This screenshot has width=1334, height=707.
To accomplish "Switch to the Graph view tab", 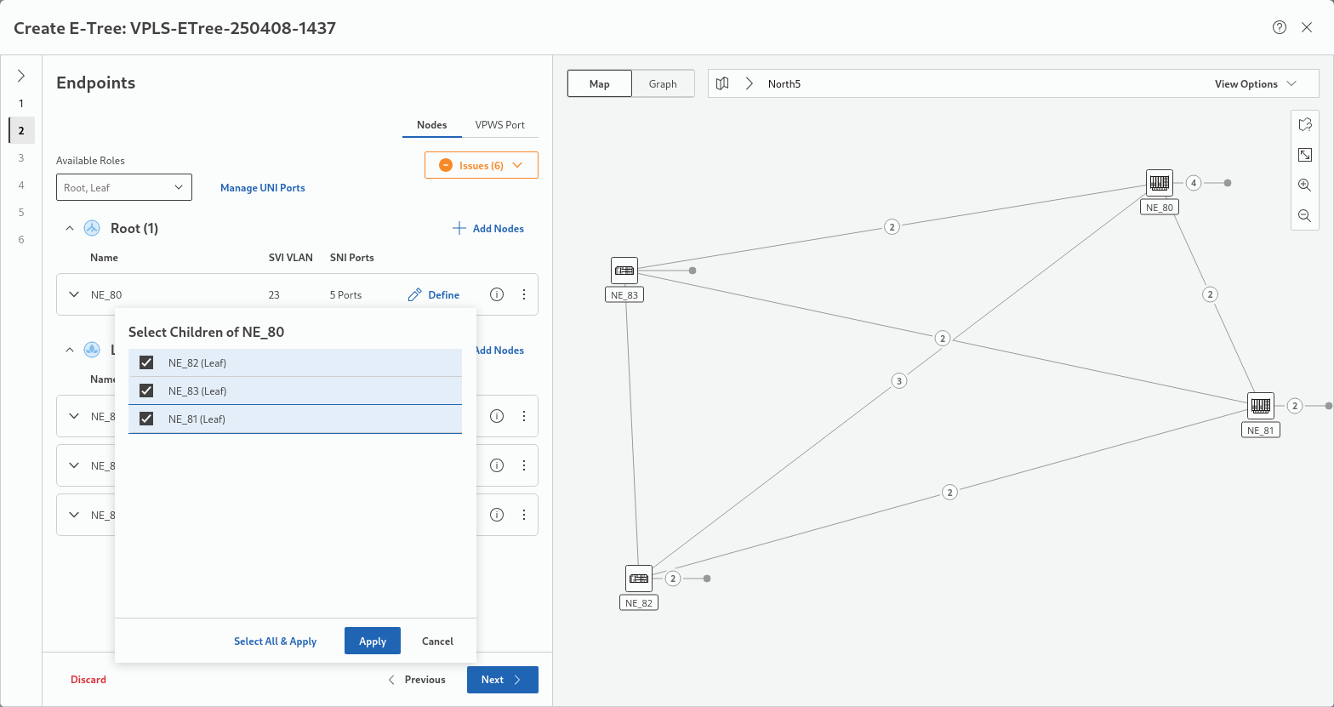I will click(663, 83).
